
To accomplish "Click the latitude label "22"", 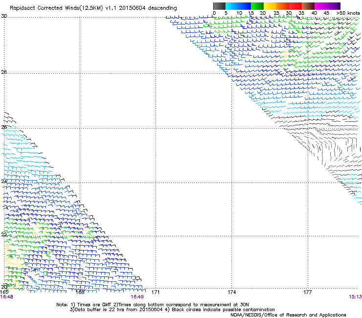I will tap(4, 234).
